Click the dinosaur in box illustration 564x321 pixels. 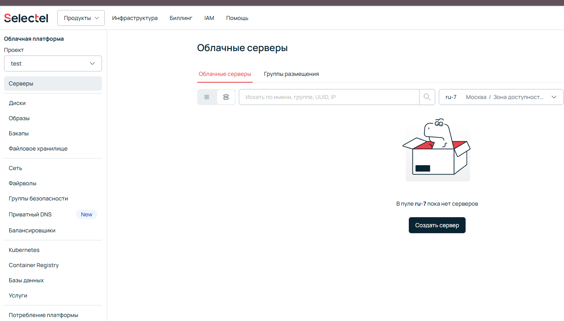pyautogui.click(x=437, y=150)
